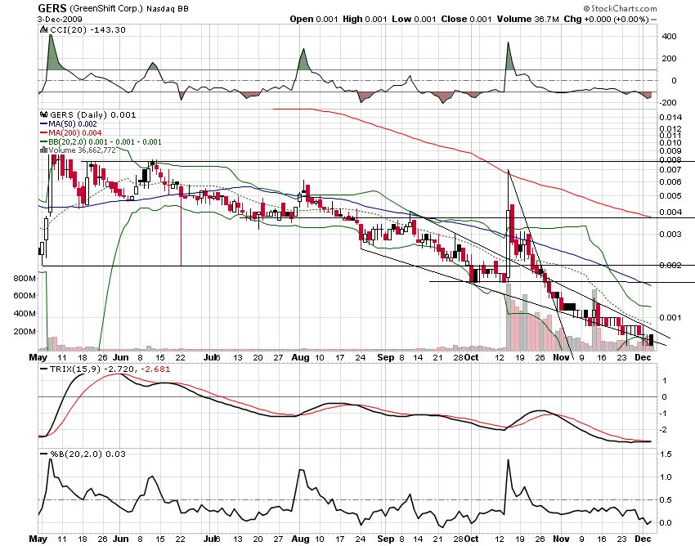The width and height of the screenshot is (695, 546).
Task: Click the Low 0.001 value in header
Action: (414, 19)
